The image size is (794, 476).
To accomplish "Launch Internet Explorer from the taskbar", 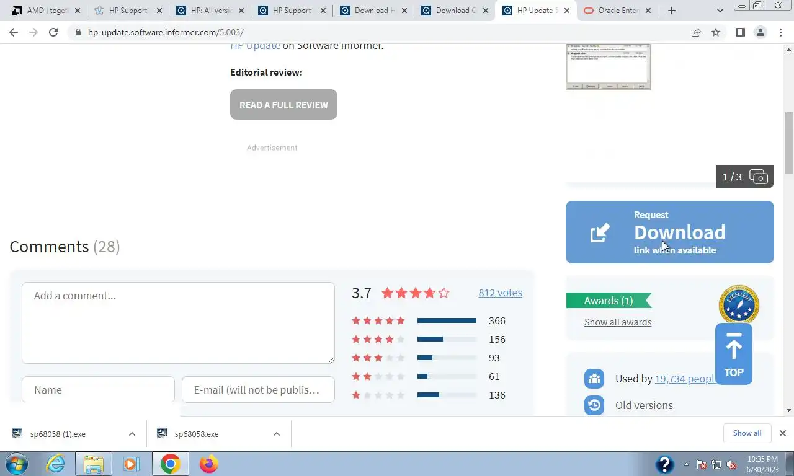I will point(55,464).
